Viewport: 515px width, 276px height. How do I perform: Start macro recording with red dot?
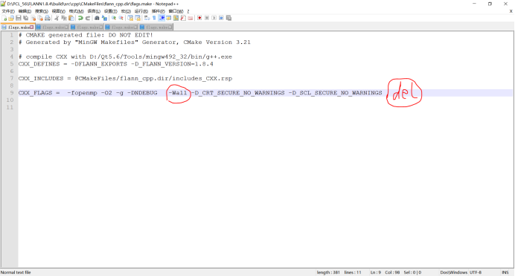point(199,18)
